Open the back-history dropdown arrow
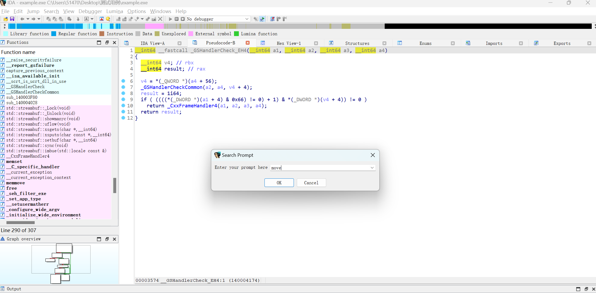The width and height of the screenshot is (596, 293). (x=28, y=19)
